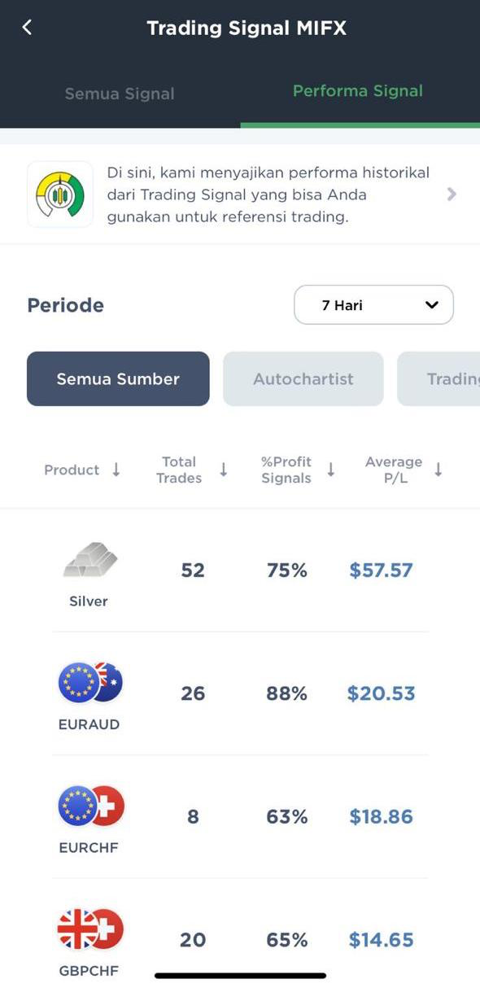Tap the back arrow icon
480x988 pixels.
pos(27,28)
